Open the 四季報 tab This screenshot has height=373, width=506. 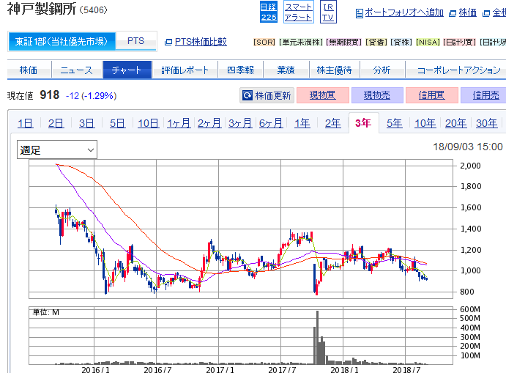pos(239,70)
